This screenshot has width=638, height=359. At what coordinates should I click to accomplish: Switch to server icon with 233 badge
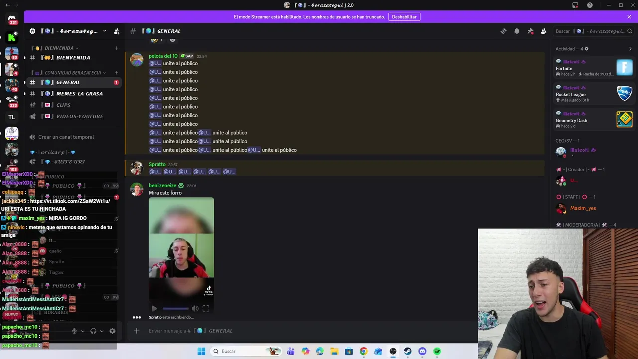click(x=12, y=101)
